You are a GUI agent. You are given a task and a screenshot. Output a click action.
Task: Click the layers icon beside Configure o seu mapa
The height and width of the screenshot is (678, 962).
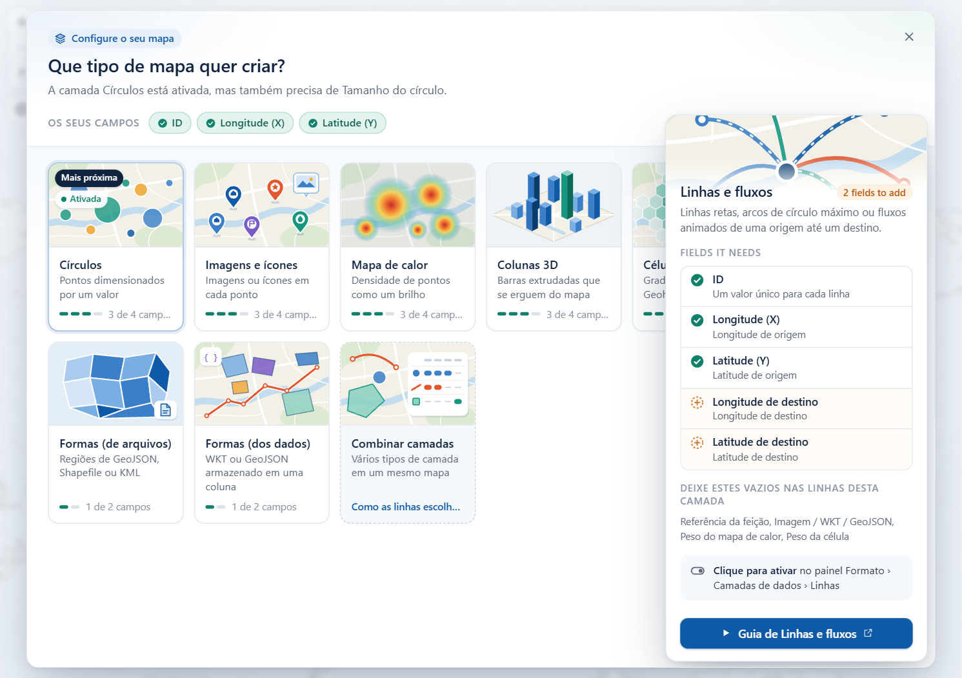pos(60,39)
